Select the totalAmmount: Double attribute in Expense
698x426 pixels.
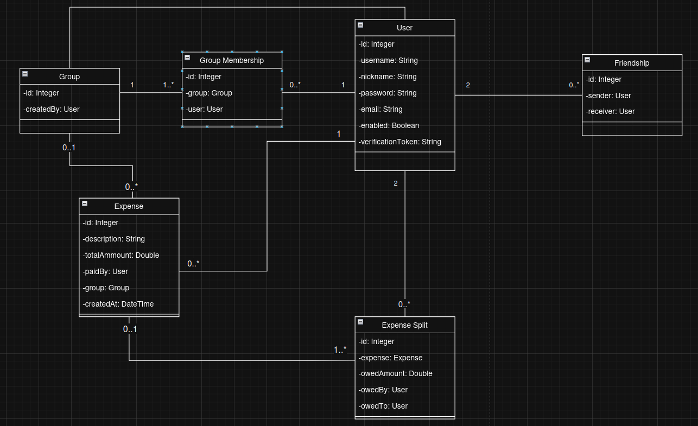pyautogui.click(x=121, y=255)
